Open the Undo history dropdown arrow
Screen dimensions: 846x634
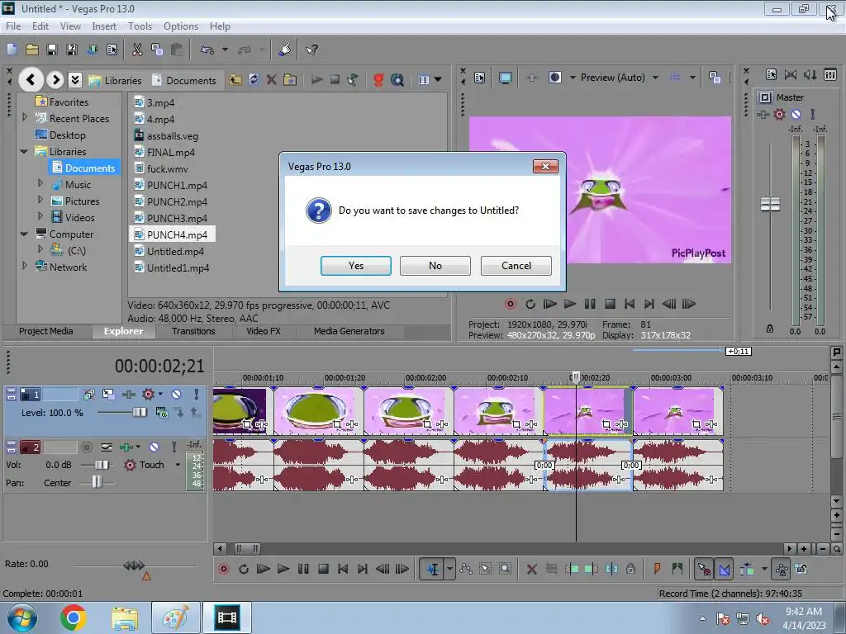(225, 50)
